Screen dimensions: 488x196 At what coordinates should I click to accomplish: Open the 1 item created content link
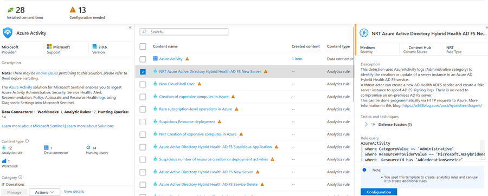(297, 59)
